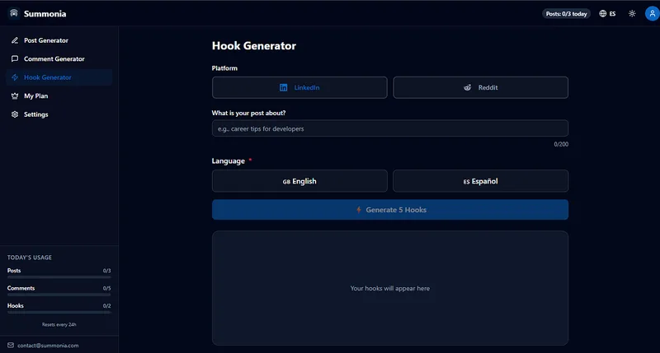Click the Comment Generator speech bubble icon
Viewport: 660px width, 353px height.
(x=15, y=58)
